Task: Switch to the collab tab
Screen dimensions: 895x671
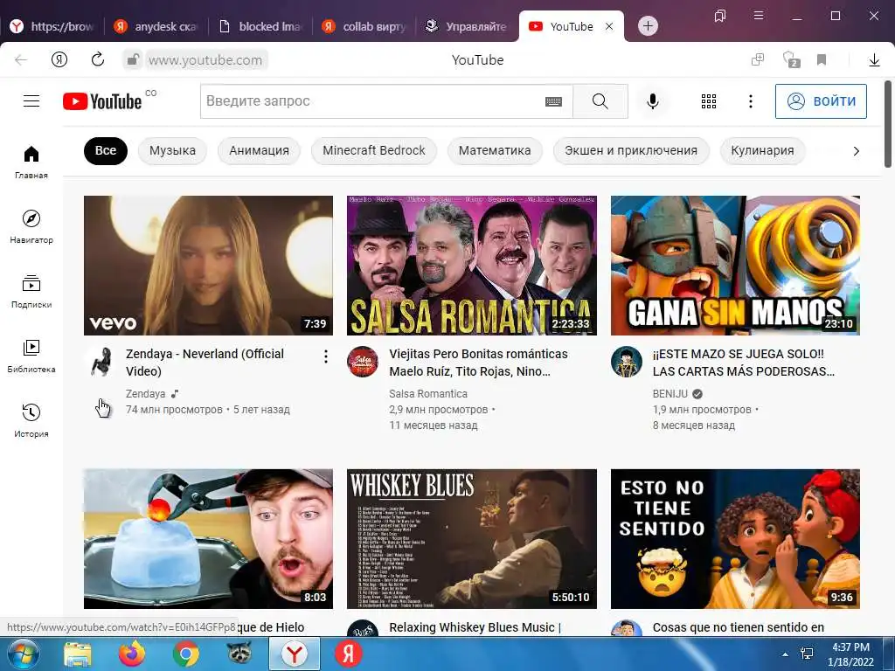Action: [x=364, y=26]
